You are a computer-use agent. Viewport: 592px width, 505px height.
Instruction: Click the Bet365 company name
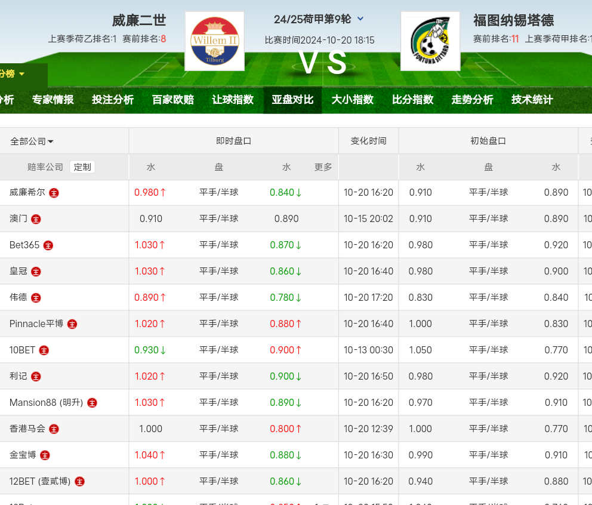(24, 245)
